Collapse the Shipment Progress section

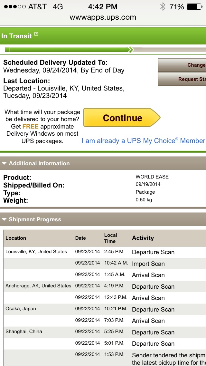(x=4, y=219)
